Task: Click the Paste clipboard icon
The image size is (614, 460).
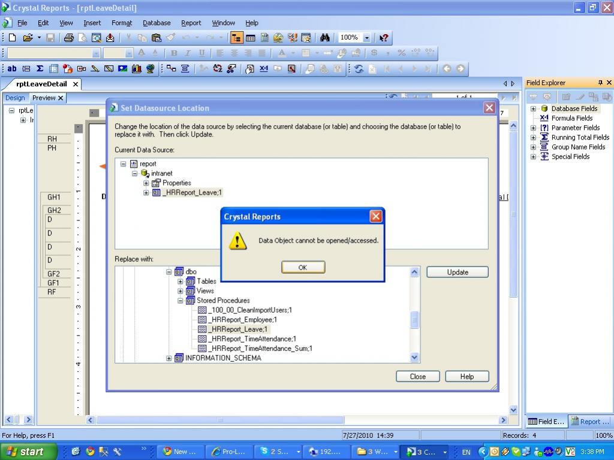Action: [156, 38]
